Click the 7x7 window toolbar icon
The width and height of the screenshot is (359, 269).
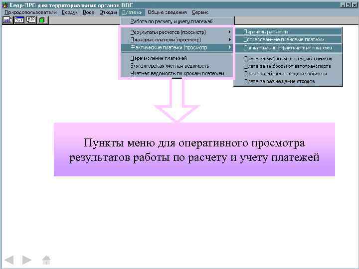coord(19,20)
